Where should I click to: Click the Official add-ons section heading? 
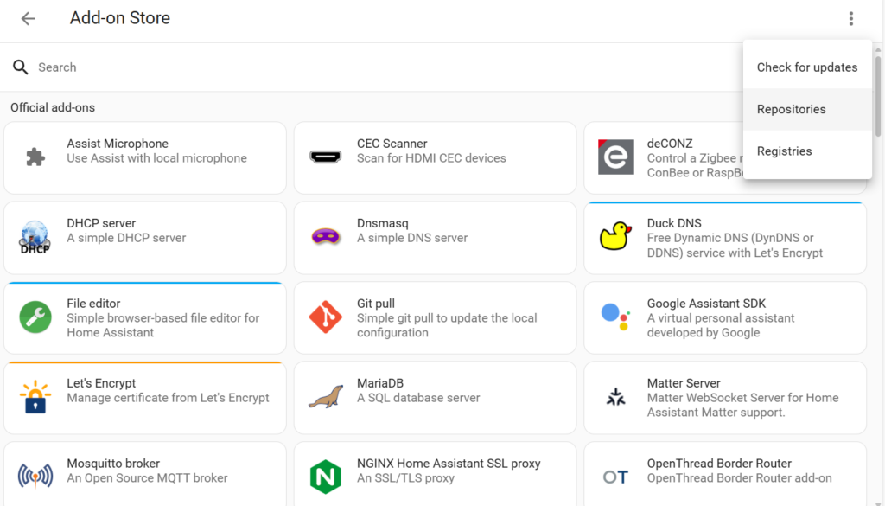click(x=53, y=107)
